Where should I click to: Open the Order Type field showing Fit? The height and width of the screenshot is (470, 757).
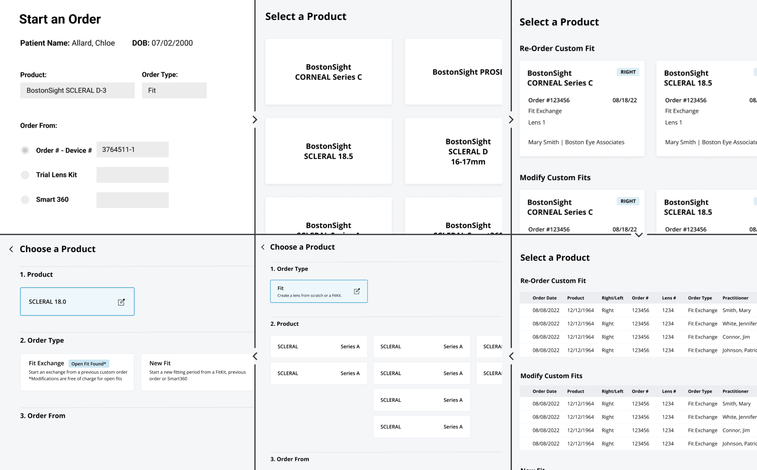(x=174, y=90)
